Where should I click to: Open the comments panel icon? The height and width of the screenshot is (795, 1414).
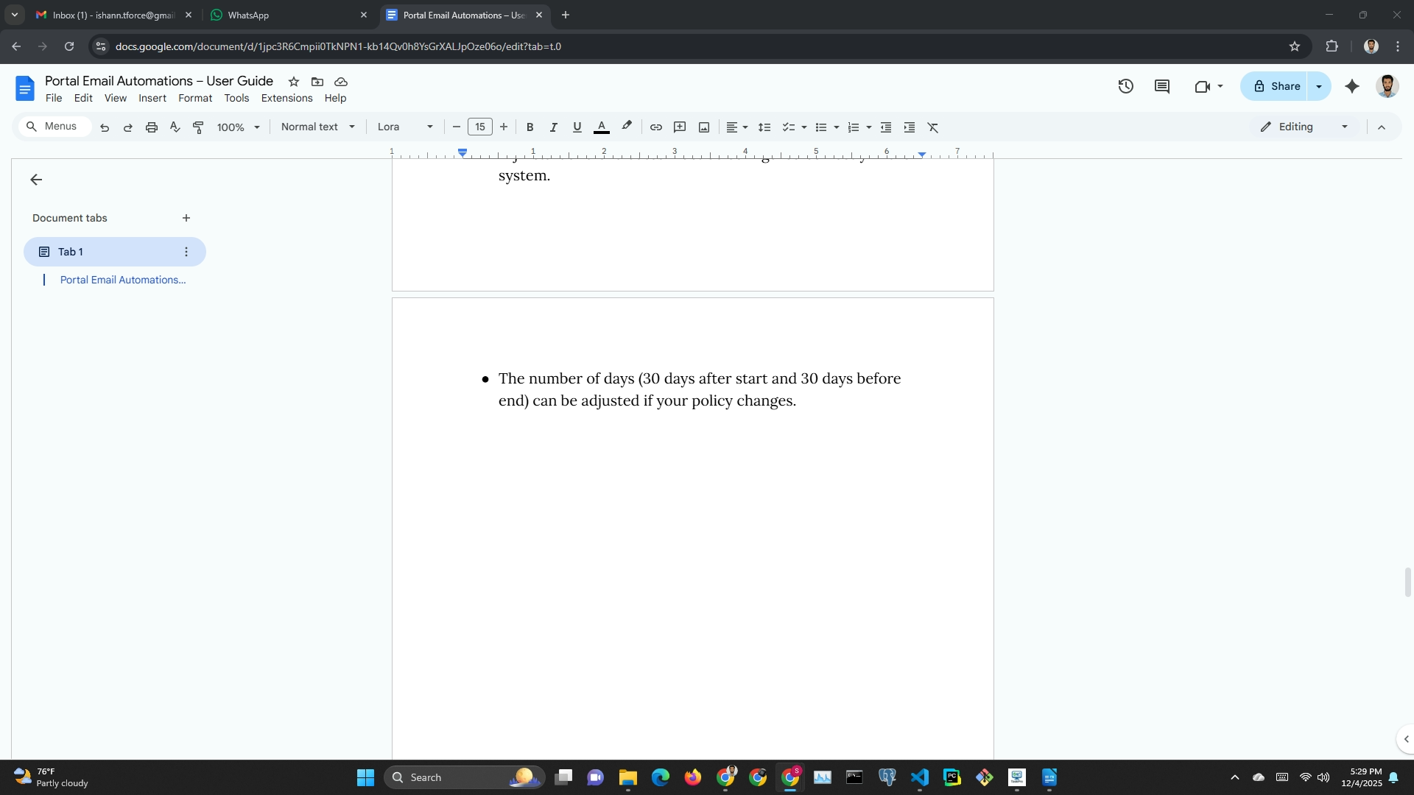click(1162, 86)
